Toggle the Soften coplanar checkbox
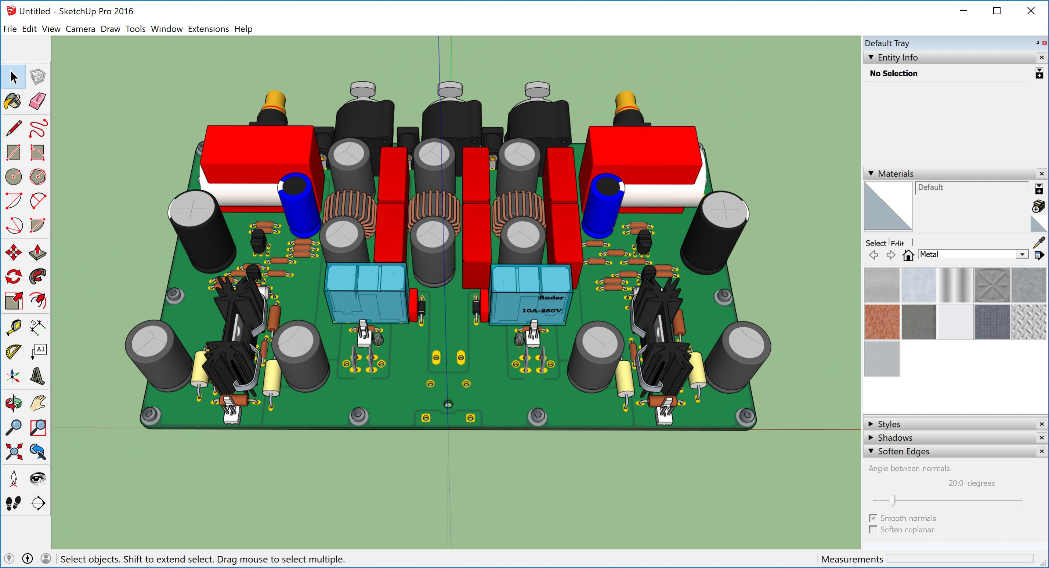Viewport: 1049px width, 568px height. pyautogui.click(x=873, y=529)
